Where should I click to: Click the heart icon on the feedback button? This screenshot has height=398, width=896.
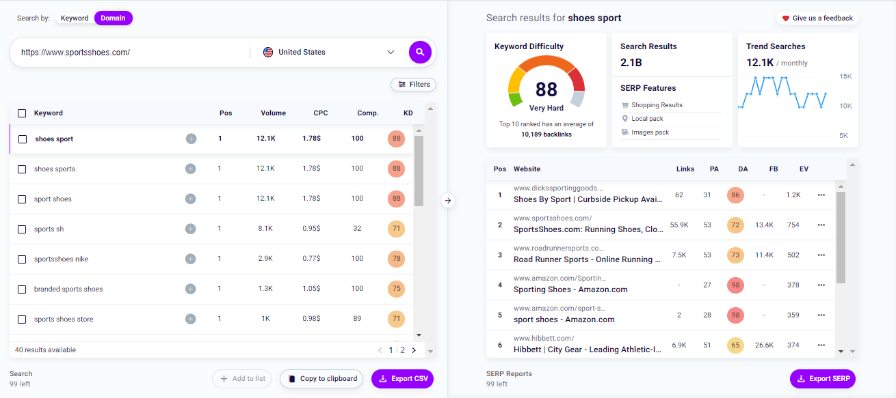click(785, 18)
